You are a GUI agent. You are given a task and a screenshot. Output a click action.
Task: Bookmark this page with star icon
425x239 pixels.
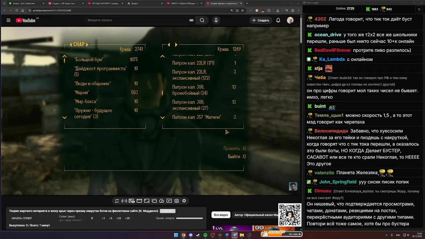243,10
